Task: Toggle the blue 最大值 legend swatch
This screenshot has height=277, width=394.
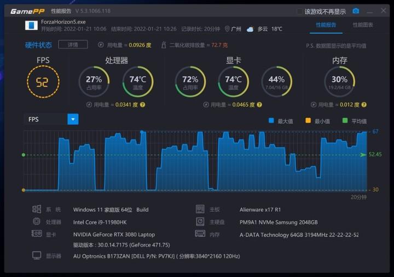Action: pos(271,121)
